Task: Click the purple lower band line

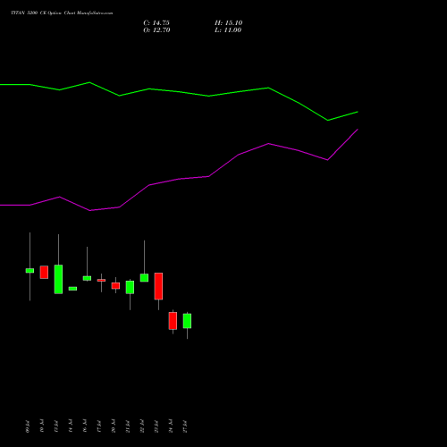Action: (179, 179)
